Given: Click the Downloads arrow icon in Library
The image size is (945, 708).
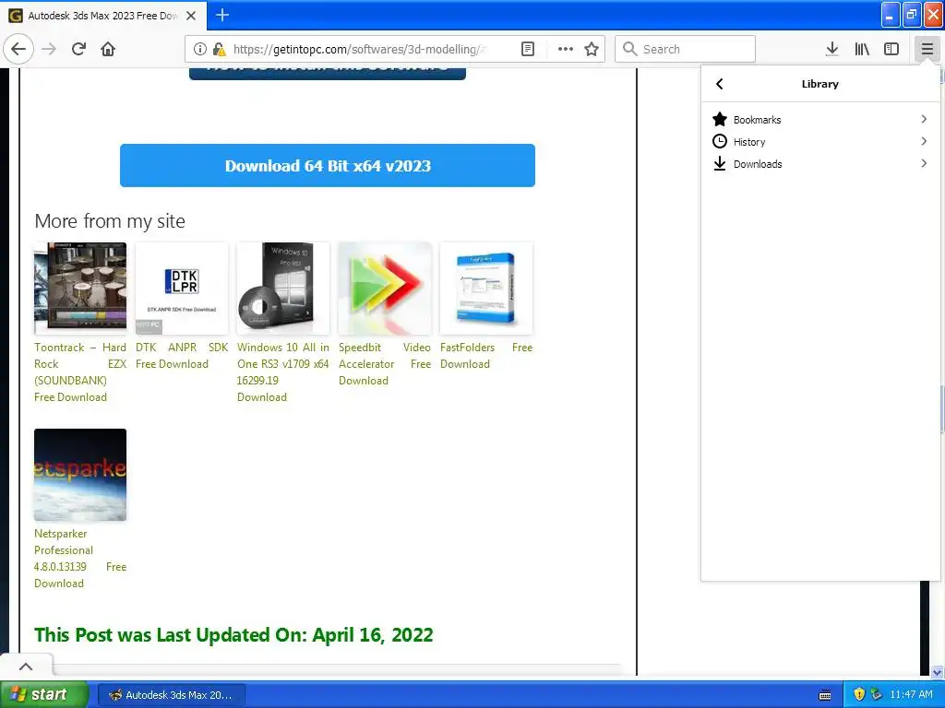Looking at the screenshot, I should (x=720, y=164).
